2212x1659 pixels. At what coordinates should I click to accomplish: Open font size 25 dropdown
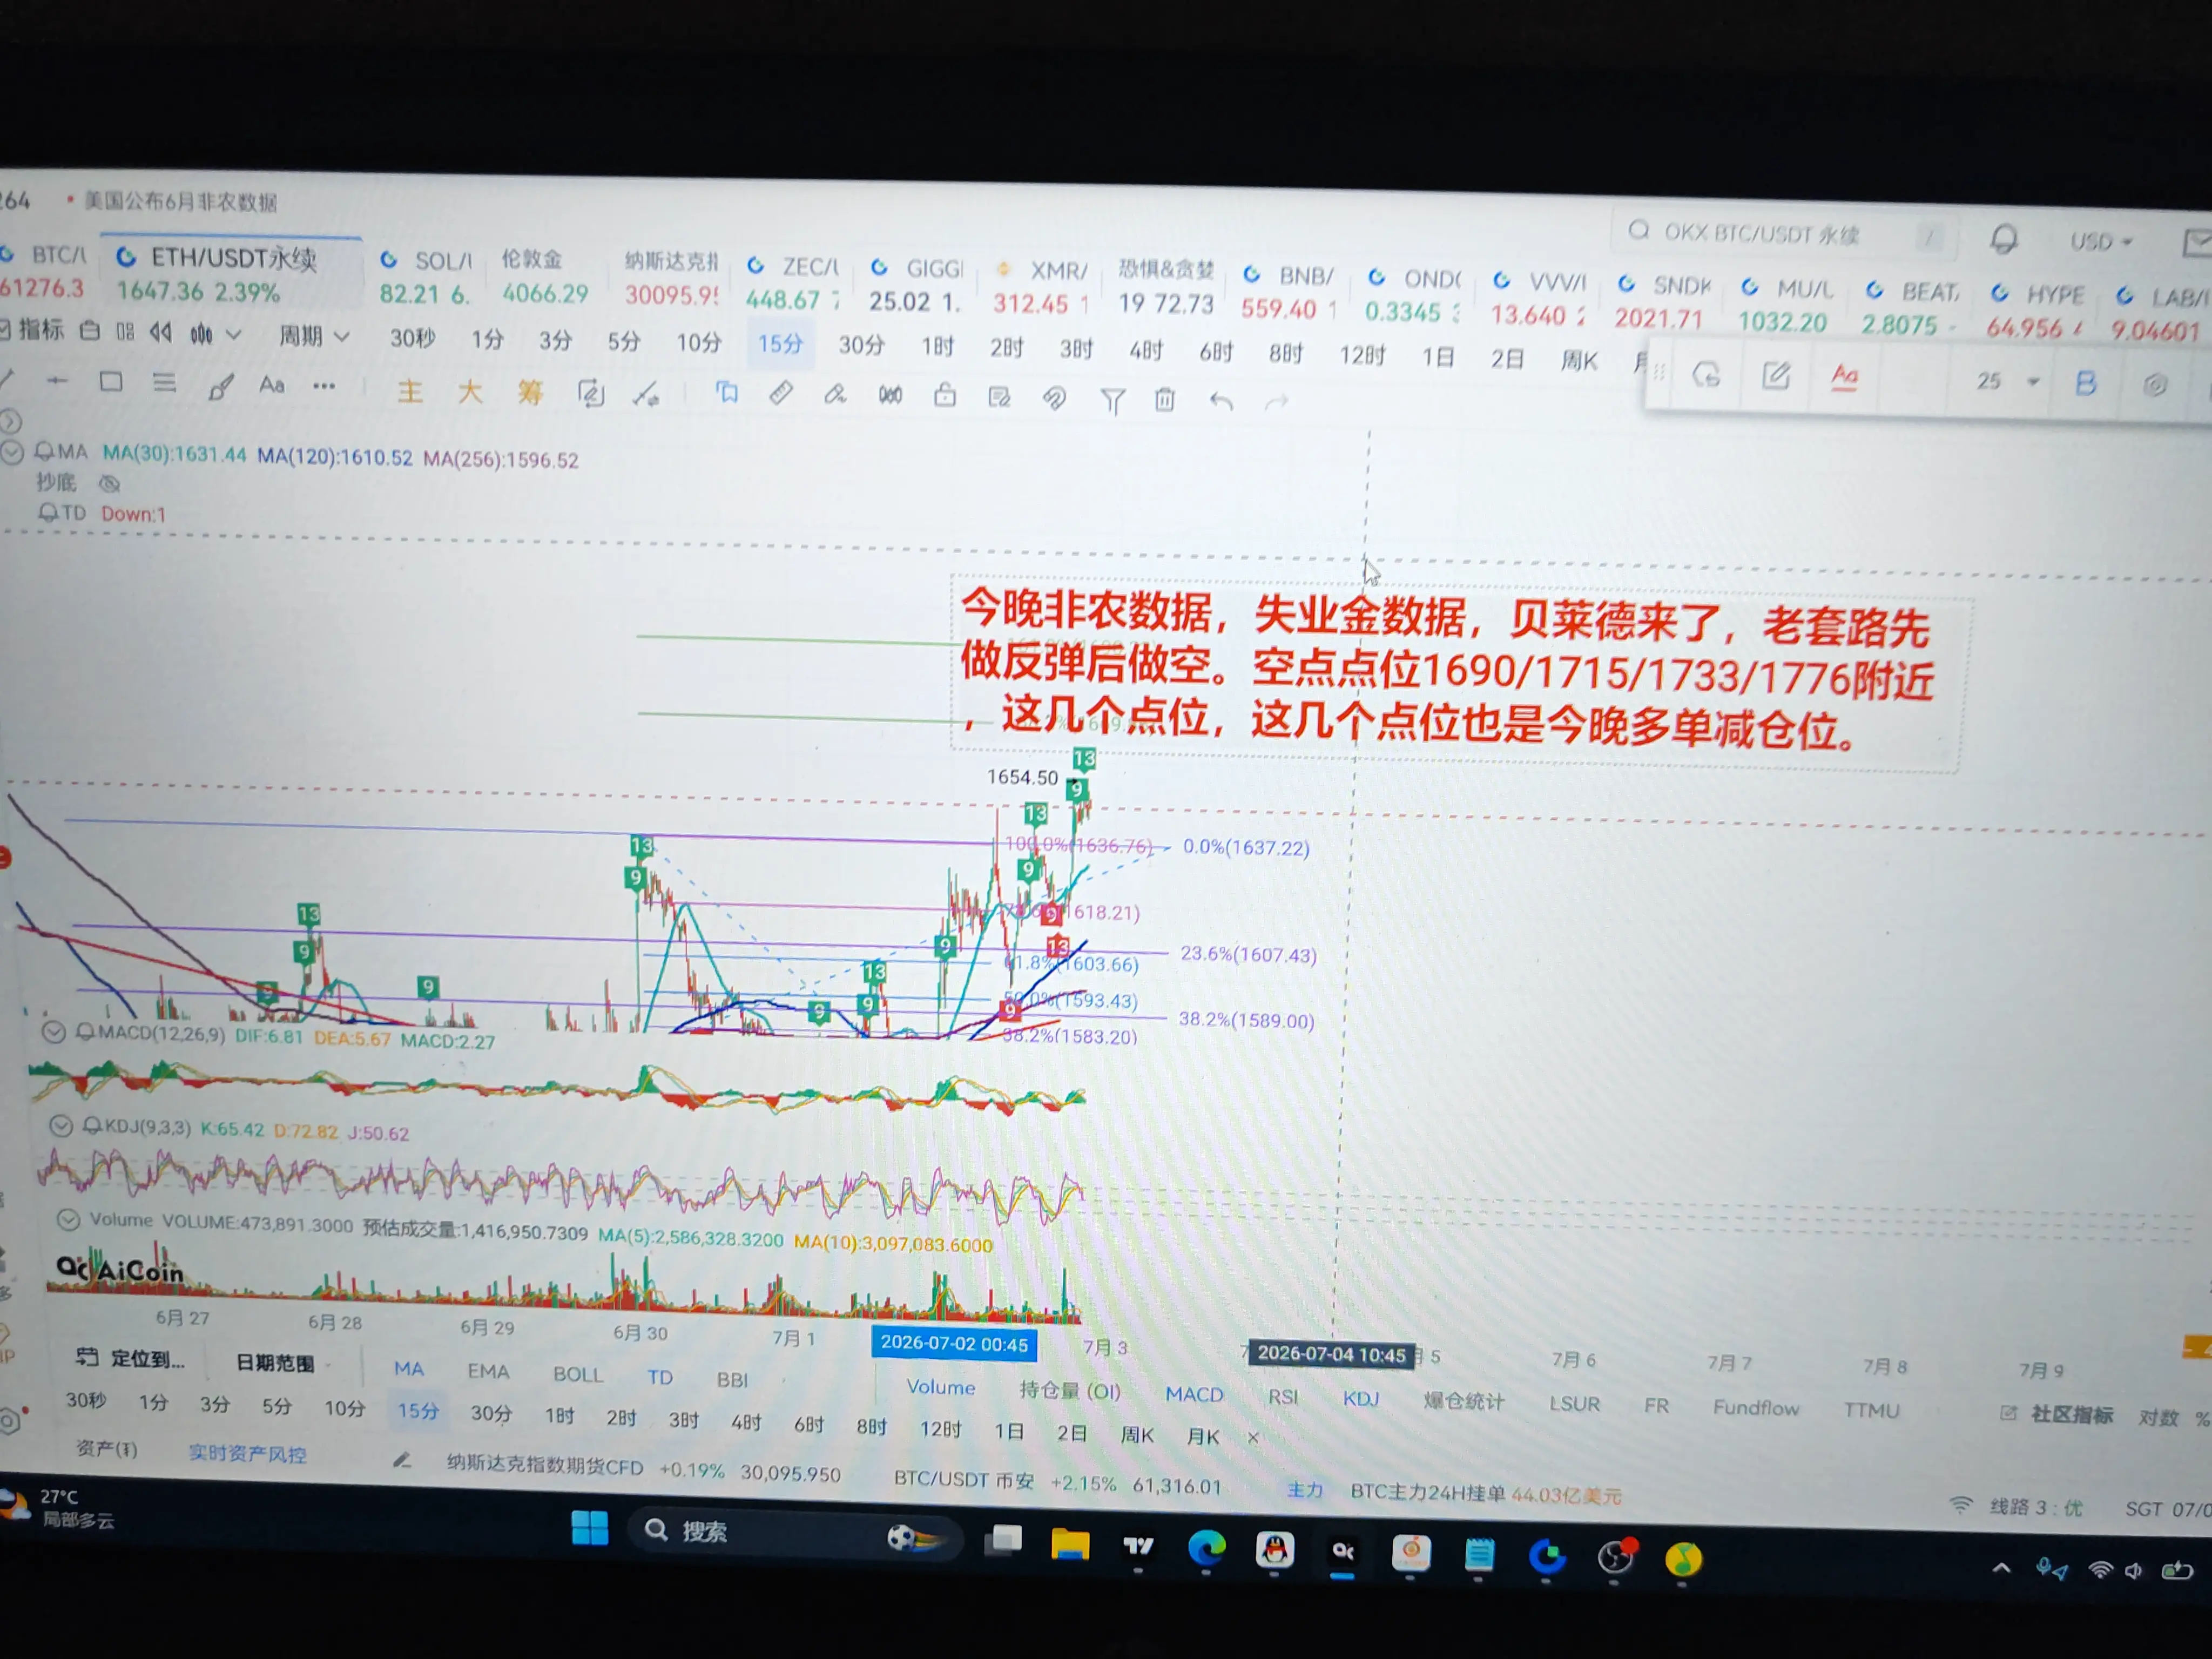tap(2007, 381)
